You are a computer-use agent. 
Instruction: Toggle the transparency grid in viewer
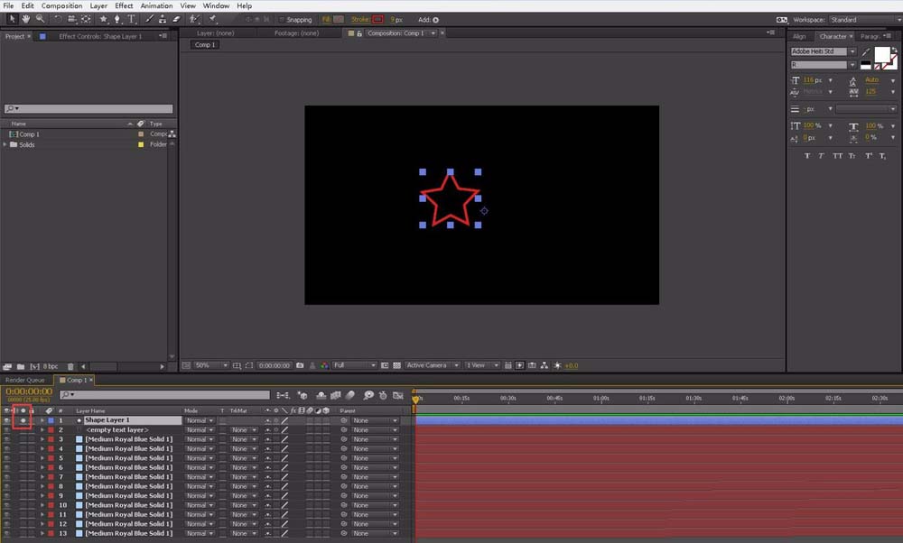click(396, 365)
